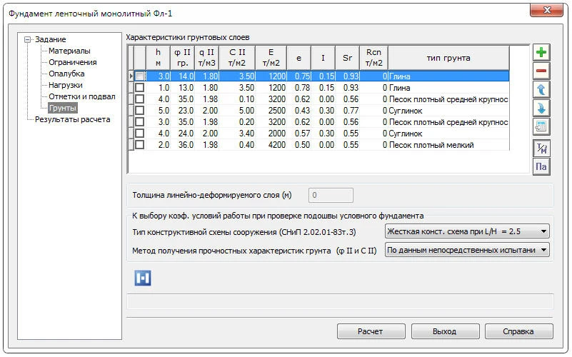Toggle checkbox on first Суглинок row
This screenshot has height=357, width=572.
coord(140,111)
